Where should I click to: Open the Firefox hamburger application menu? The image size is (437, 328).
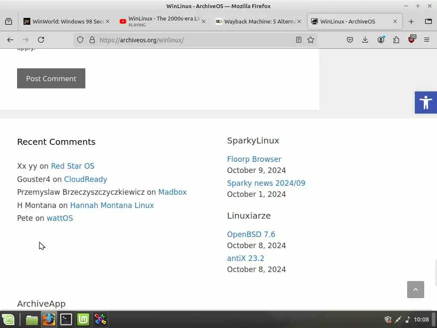click(x=426, y=40)
